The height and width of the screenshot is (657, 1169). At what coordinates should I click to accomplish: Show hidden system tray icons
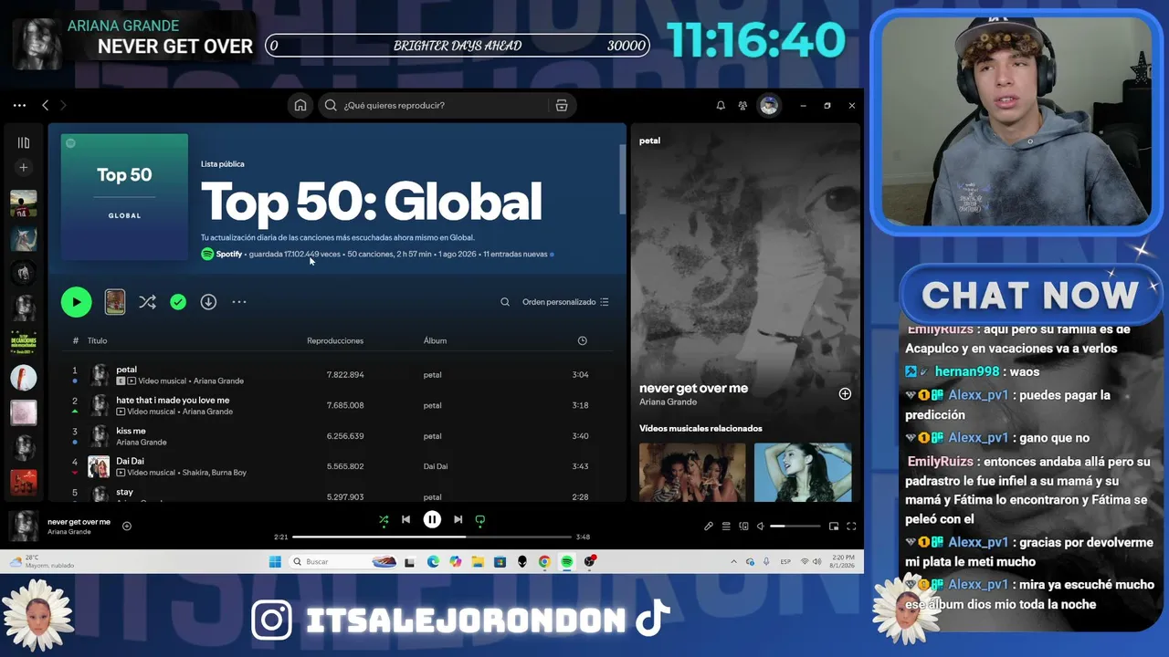click(733, 562)
